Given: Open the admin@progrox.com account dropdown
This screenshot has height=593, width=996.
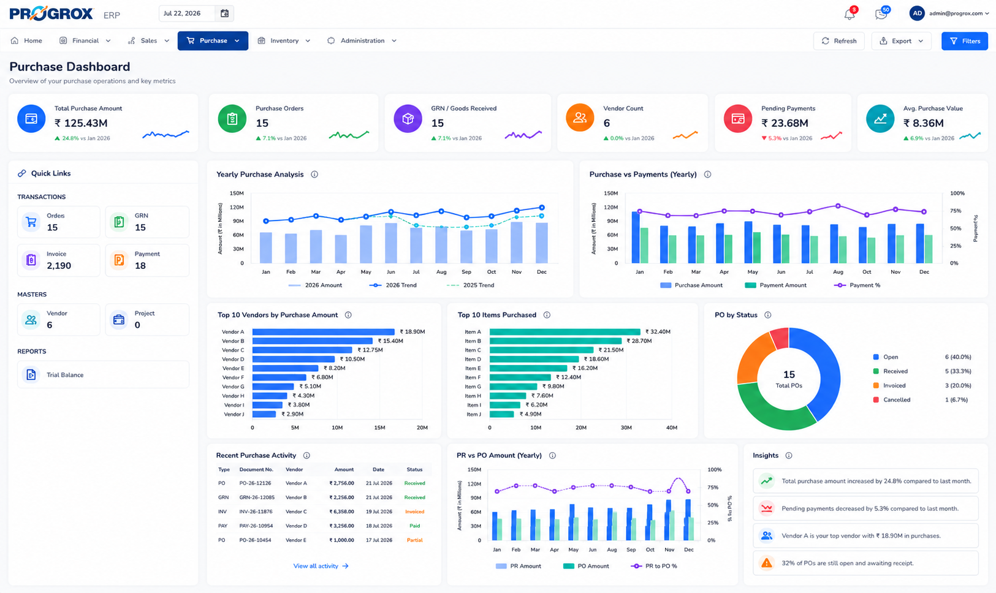Looking at the screenshot, I should point(959,13).
